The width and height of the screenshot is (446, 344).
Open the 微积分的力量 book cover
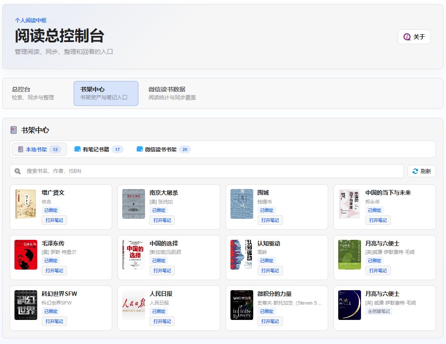pos(242,305)
